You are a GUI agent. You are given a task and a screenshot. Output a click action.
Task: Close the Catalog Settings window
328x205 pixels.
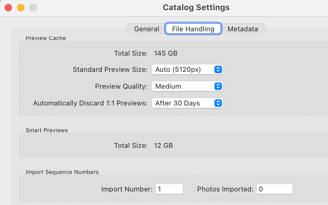(x=8, y=7)
